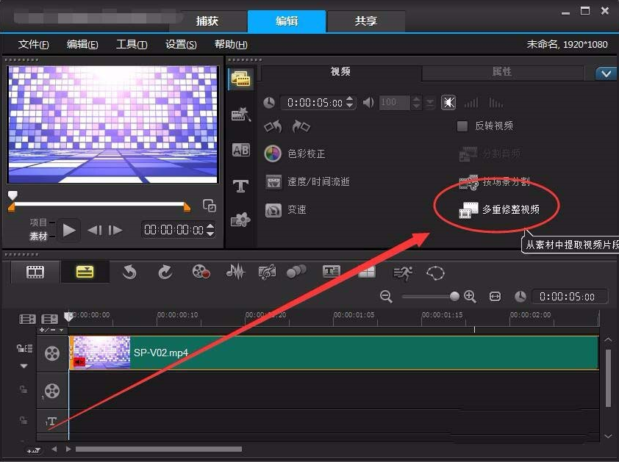Mute the clip audio with speaker icon
Viewport: 619px width, 462px height.
coord(448,103)
